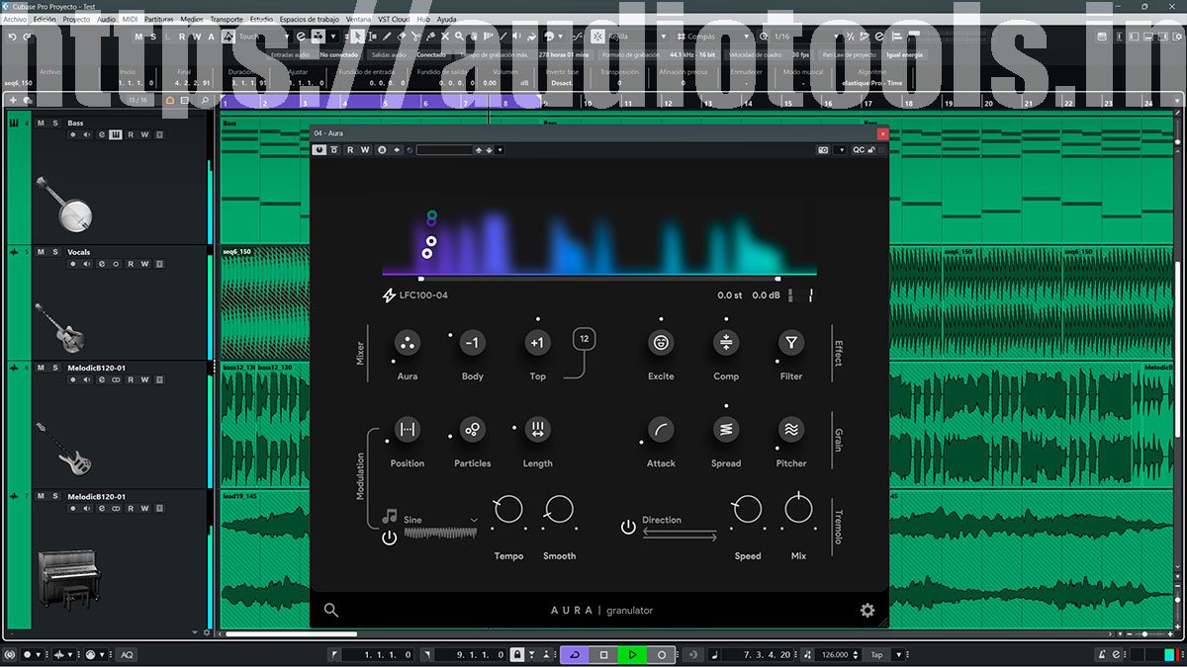Viewport: 1187px width, 667px height.
Task: Click the Body -1 octave button
Action: (472, 343)
